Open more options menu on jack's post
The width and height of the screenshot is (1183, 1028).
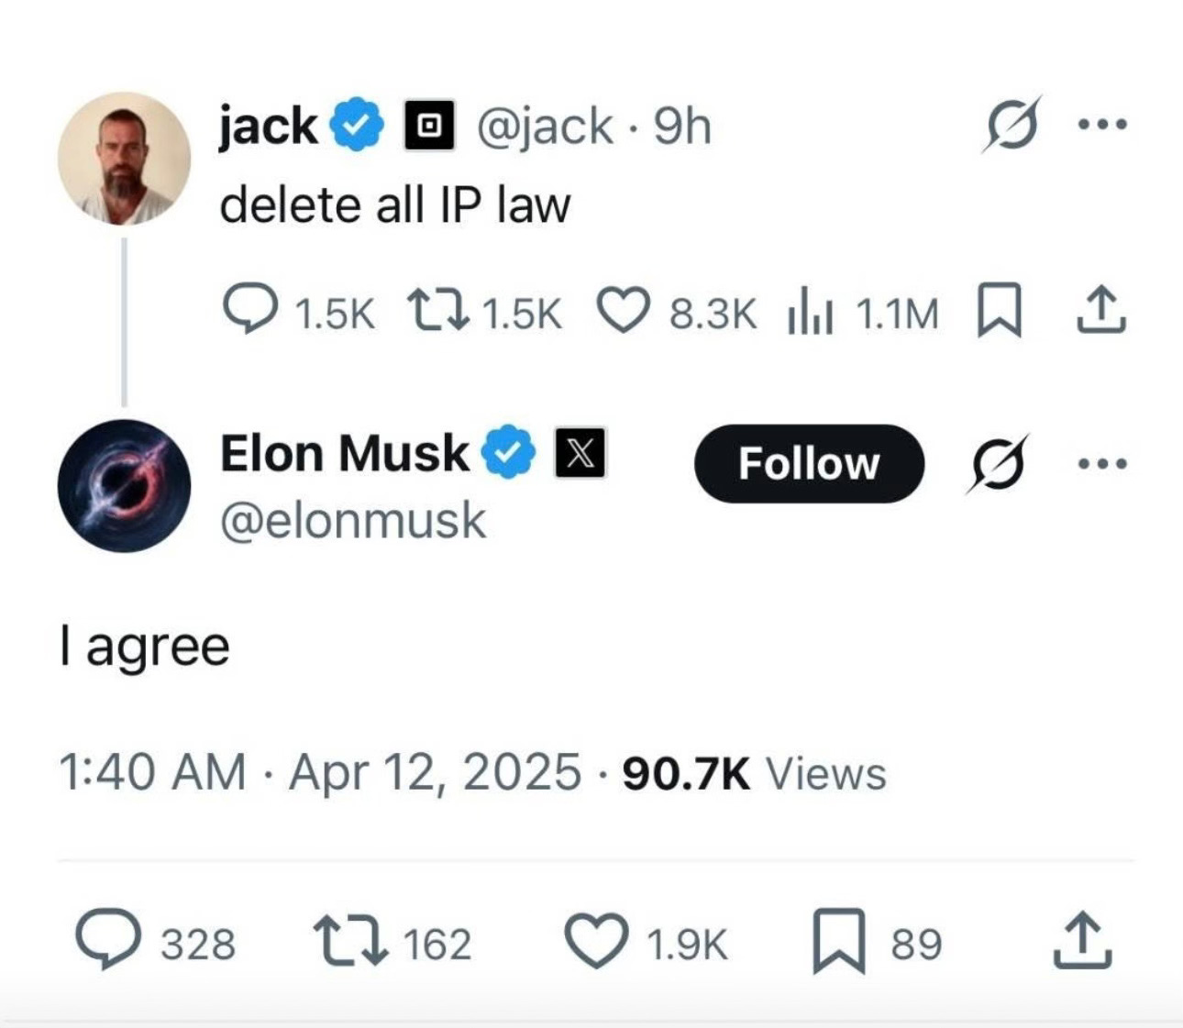coord(1101,123)
